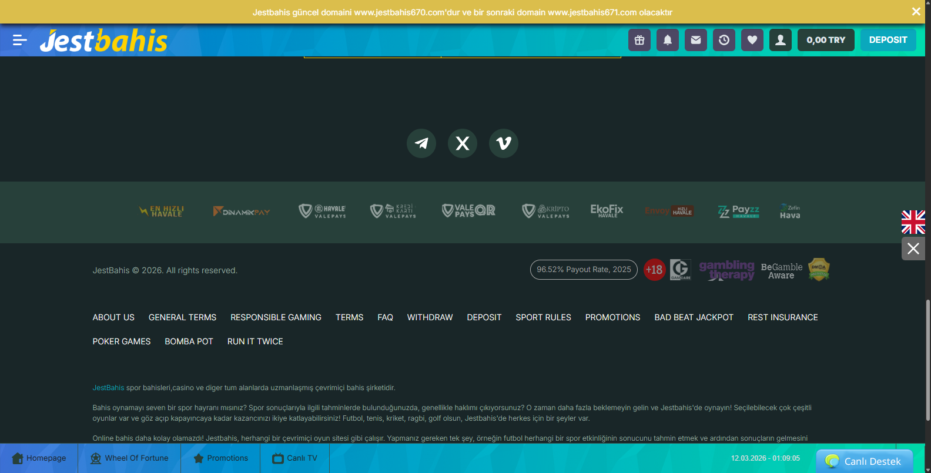Click the Vimeo social icon
Viewport: 931px width, 473px height.
504,143
